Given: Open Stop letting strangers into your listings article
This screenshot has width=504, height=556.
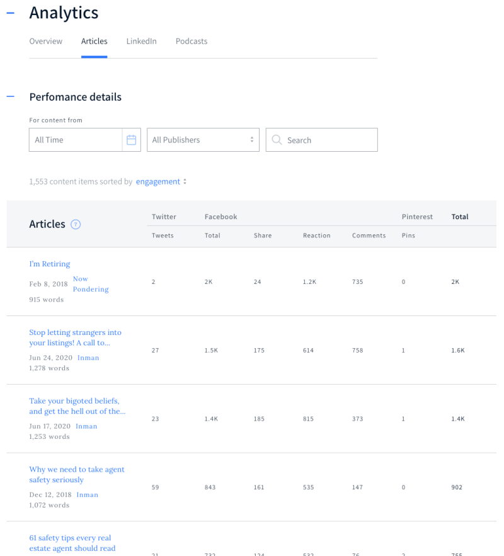Looking at the screenshot, I should 75,338.
